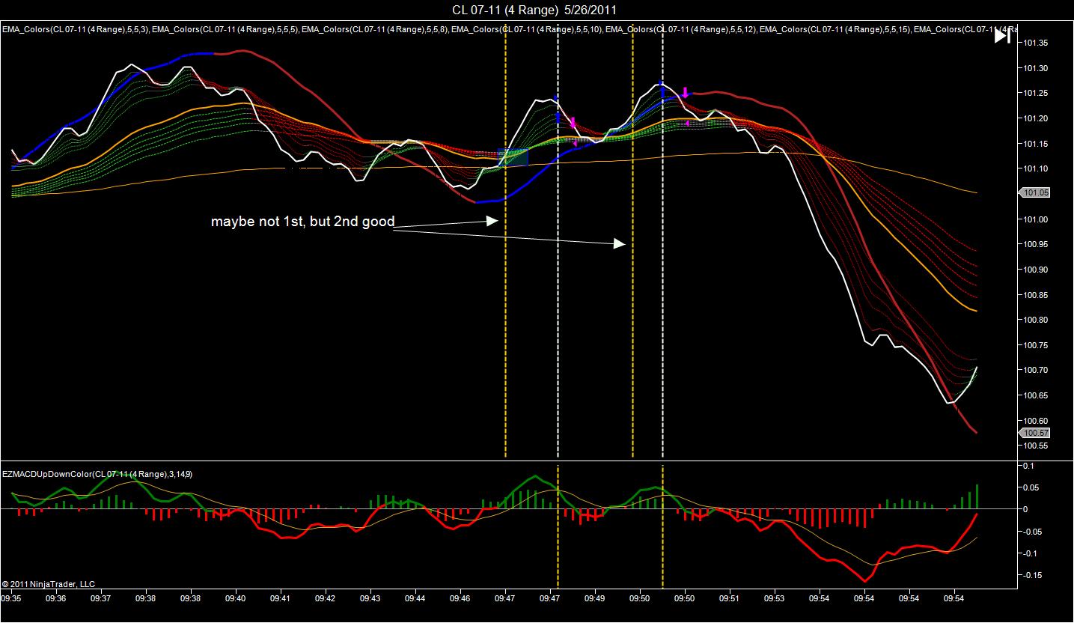Click the scroll-to-latest-bar arrow icon
This screenshot has height=623, width=1074.
1003,36
